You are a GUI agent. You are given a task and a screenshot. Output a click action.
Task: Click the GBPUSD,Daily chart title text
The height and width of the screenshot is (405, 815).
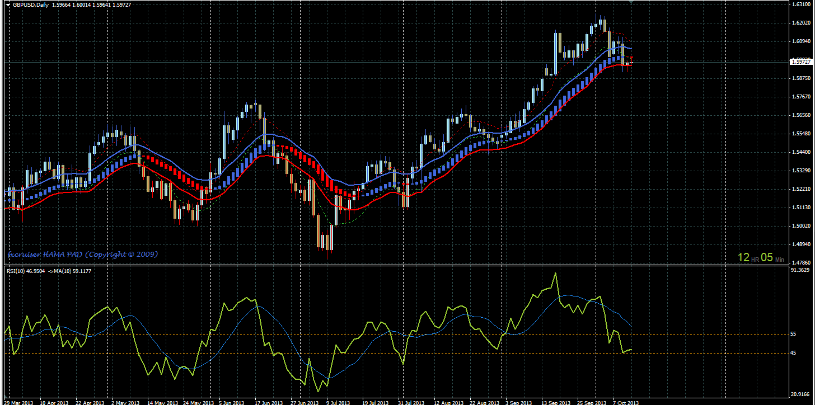click(x=30, y=5)
